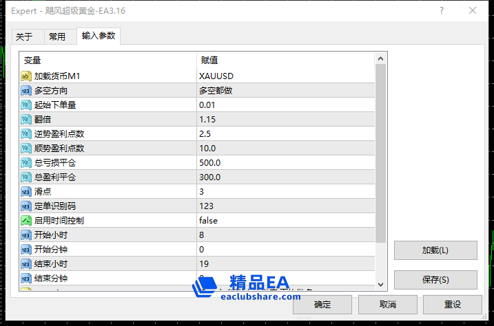This screenshot has height=326, width=494.
Task: Select the 顺势盈利点数 variable name
Action: click(59, 149)
